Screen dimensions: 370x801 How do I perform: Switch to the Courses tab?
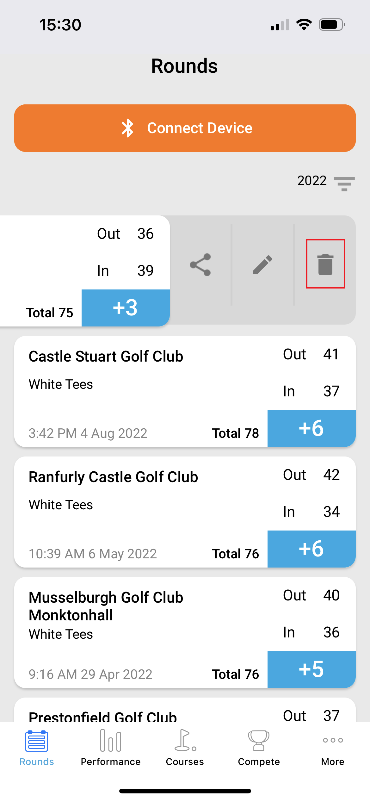point(185,747)
